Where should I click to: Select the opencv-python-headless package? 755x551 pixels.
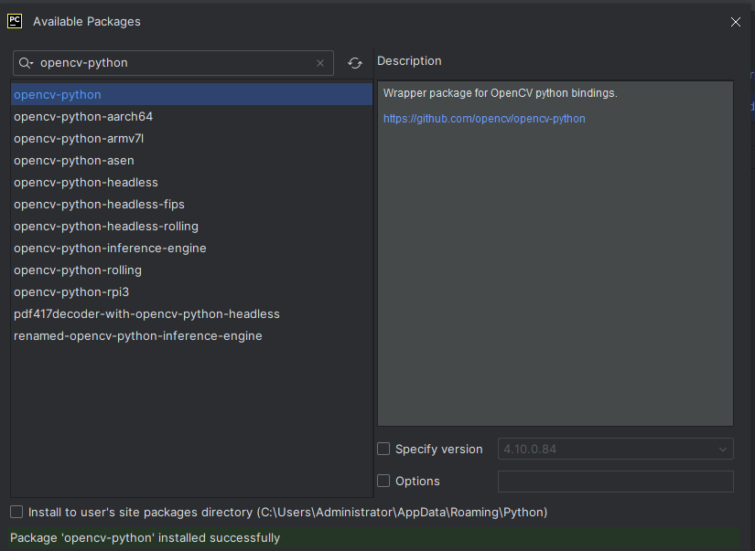click(x=191, y=182)
